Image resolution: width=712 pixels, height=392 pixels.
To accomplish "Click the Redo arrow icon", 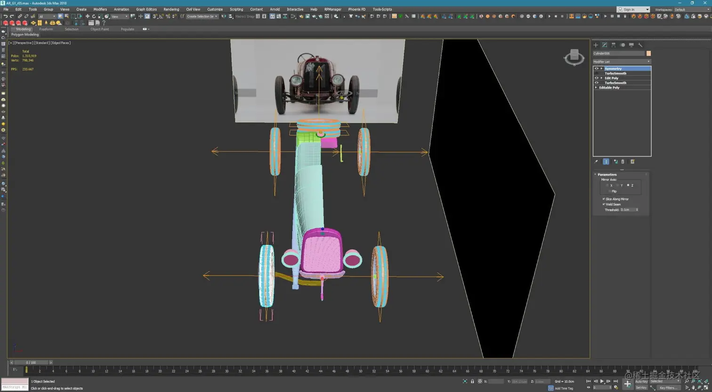I will (x=12, y=16).
